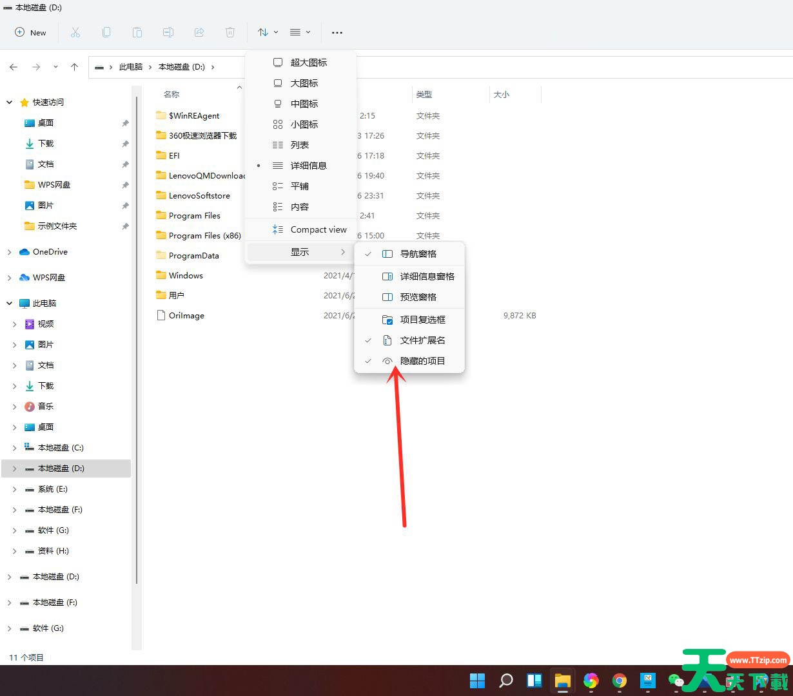This screenshot has width=793, height=696.
Task: Collapse the 此电脑 tree node
Action: 9,304
